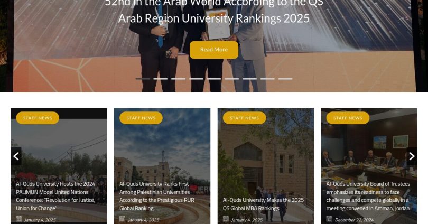Open 2025 QS Global MBA Rankings article
Viewport: 428px width, 224px height.
click(x=264, y=204)
